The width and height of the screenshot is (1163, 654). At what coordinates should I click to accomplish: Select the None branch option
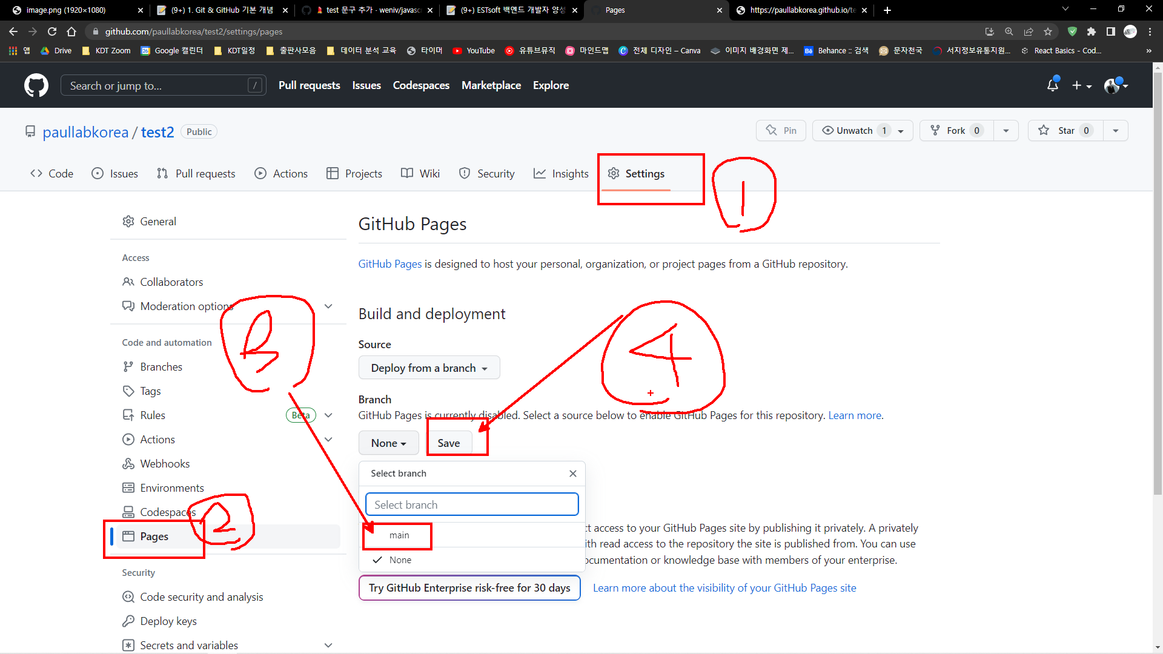point(400,560)
